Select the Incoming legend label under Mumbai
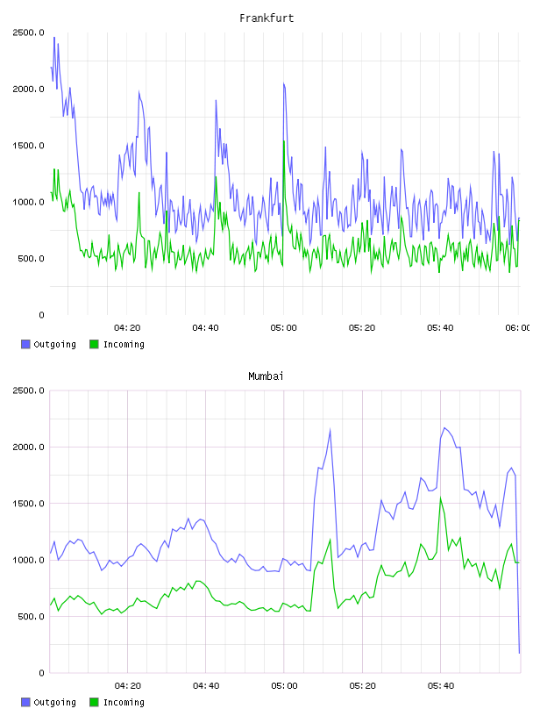Viewport: 533px width, 716px height. coord(124,703)
